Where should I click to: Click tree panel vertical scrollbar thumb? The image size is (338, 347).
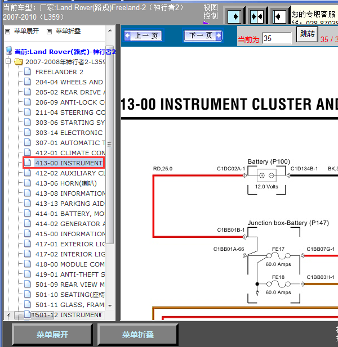pyautogui.click(x=110, y=145)
